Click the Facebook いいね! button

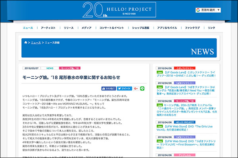click(x=108, y=88)
